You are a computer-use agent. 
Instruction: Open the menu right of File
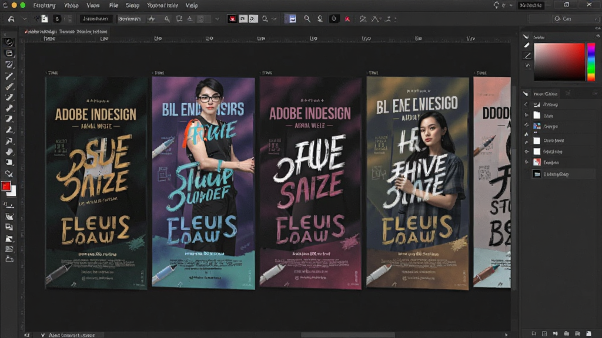pyautogui.click(x=132, y=5)
